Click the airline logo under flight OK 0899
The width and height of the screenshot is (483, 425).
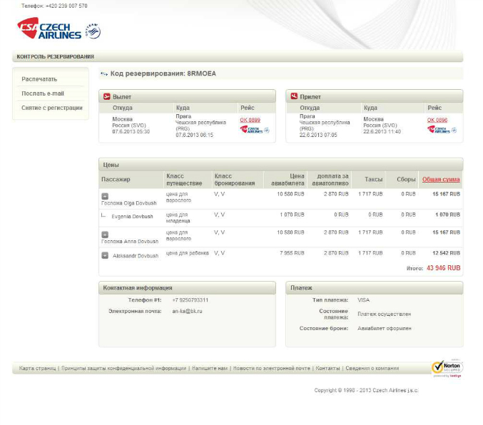click(x=254, y=130)
